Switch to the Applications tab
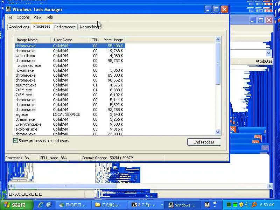Image resolution: width=280 pixels, height=210 pixels. [x=19, y=27]
